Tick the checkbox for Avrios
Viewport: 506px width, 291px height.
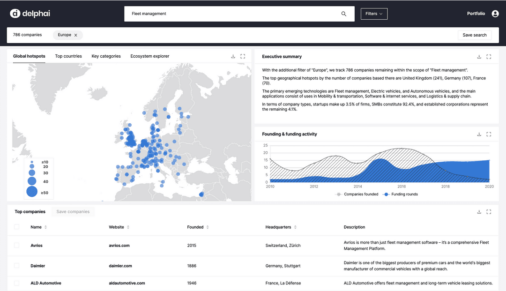pos(17,245)
